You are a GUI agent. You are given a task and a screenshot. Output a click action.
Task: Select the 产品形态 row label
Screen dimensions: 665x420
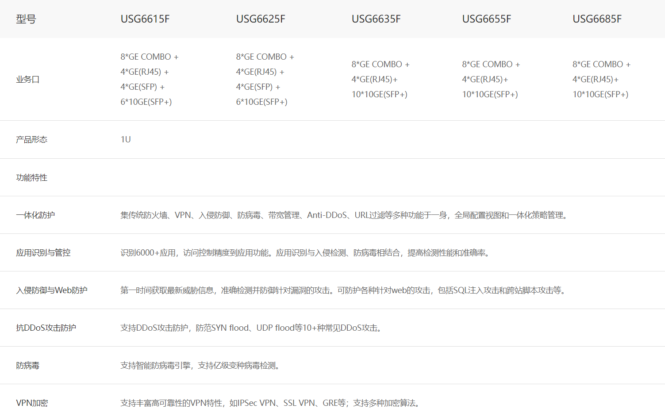click(x=31, y=140)
